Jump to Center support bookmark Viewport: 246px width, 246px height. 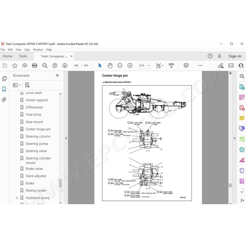click(37, 100)
